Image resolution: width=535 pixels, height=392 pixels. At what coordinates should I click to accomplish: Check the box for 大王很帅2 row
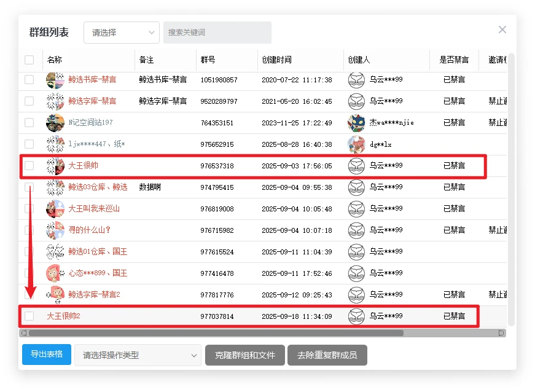(29, 316)
